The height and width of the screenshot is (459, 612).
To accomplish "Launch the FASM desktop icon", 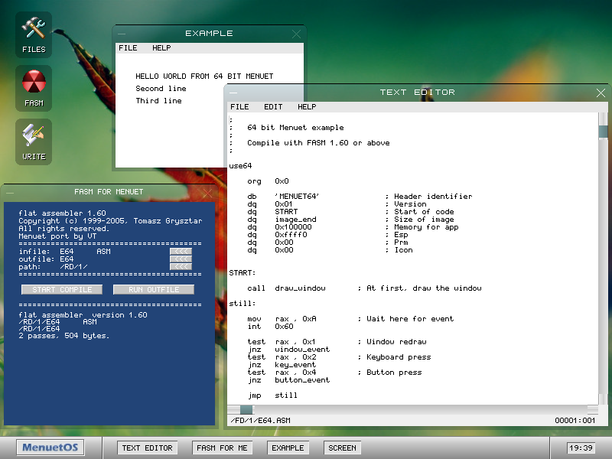I will (x=34, y=88).
